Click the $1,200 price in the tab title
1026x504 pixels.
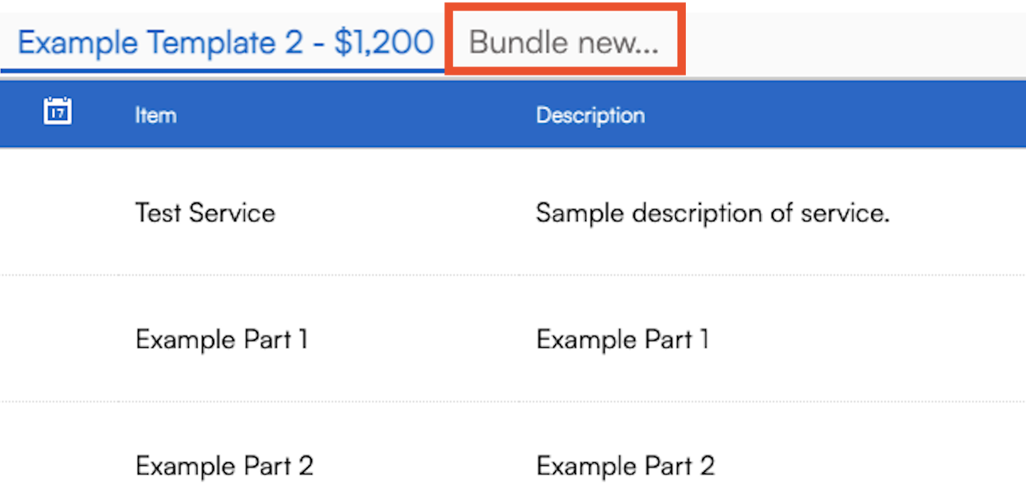click(x=383, y=43)
